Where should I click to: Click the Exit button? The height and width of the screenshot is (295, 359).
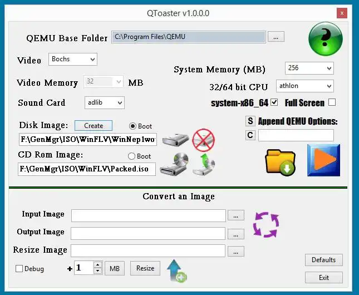tap(324, 278)
